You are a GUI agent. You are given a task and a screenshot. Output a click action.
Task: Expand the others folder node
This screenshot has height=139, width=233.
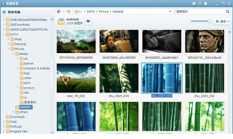13,112
